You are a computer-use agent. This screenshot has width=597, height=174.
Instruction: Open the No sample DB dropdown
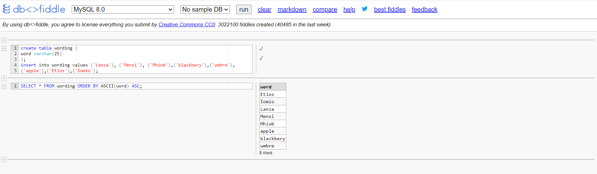point(205,9)
